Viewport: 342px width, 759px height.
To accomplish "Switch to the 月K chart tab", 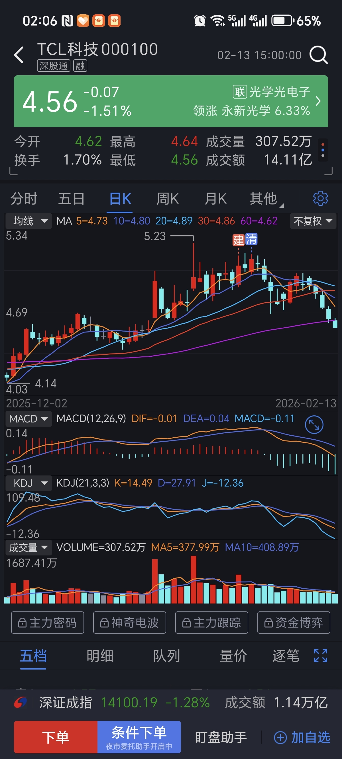I will [215, 199].
